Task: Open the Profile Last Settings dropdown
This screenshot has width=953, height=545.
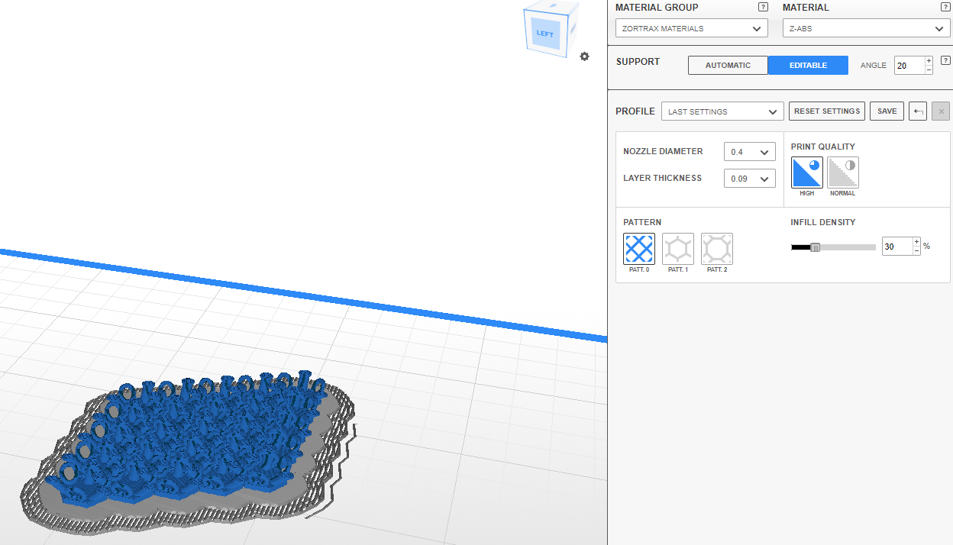Action: pos(722,111)
